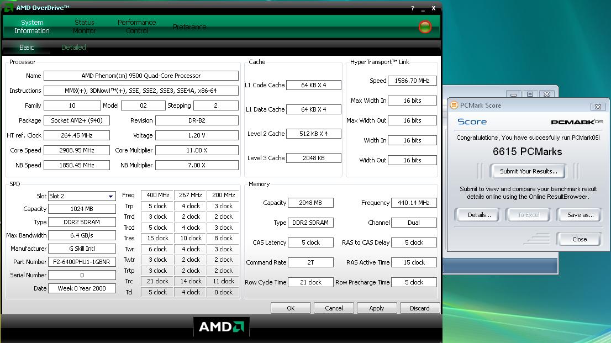Viewport: 611px width, 343px height.
Task: Click the red-green status indicator button
Action: pyautogui.click(x=425, y=27)
